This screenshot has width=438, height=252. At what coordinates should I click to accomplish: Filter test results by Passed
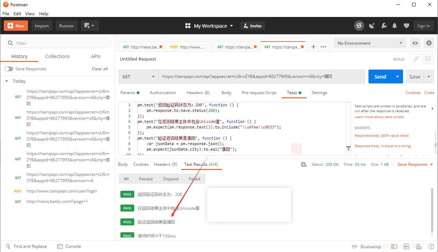146,179
